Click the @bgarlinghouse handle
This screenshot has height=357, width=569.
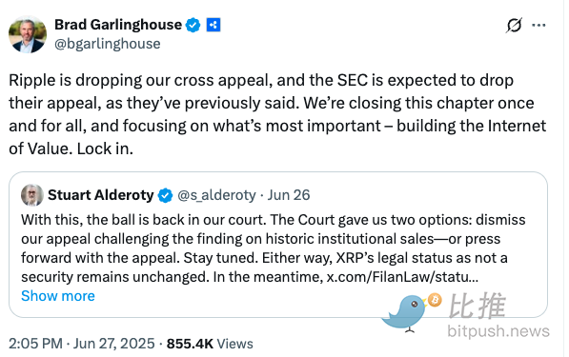tap(108, 44)
